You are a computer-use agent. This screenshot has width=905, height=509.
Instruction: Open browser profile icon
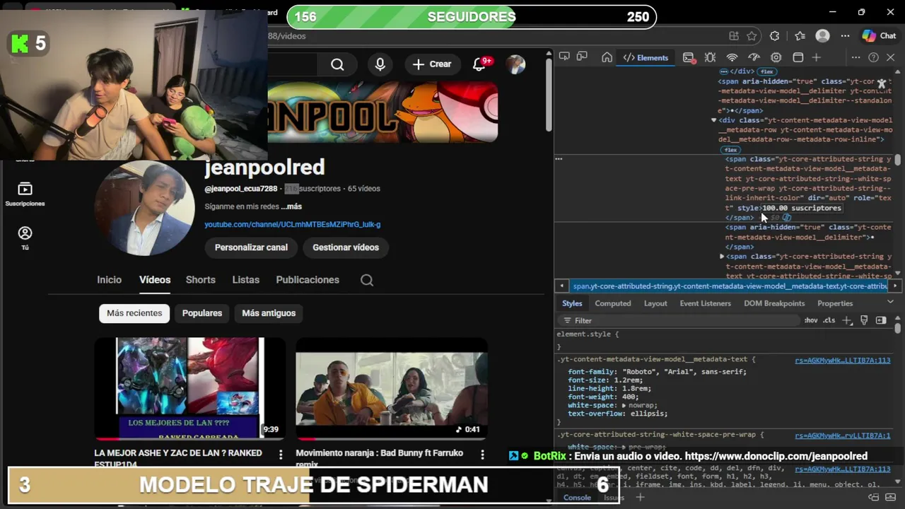click(x=822, y=36)
